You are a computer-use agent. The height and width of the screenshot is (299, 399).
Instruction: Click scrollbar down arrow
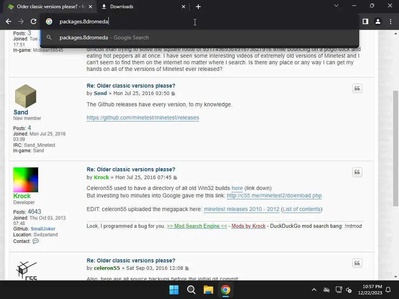(x=395, y=277)
